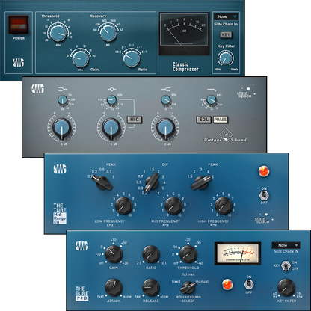Click the Tube P1B KEY FILTER knob
Viewport: 311px width, 311px height.
(x=286, y=287)
